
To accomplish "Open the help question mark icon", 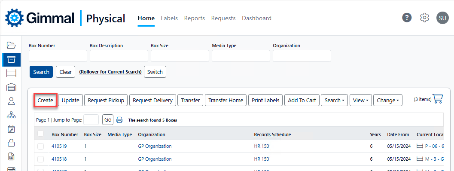I will point(407,18).
